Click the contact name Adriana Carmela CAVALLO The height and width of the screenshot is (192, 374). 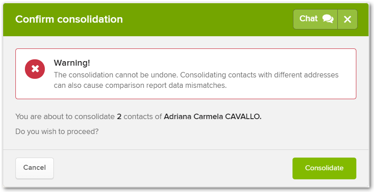212,117
